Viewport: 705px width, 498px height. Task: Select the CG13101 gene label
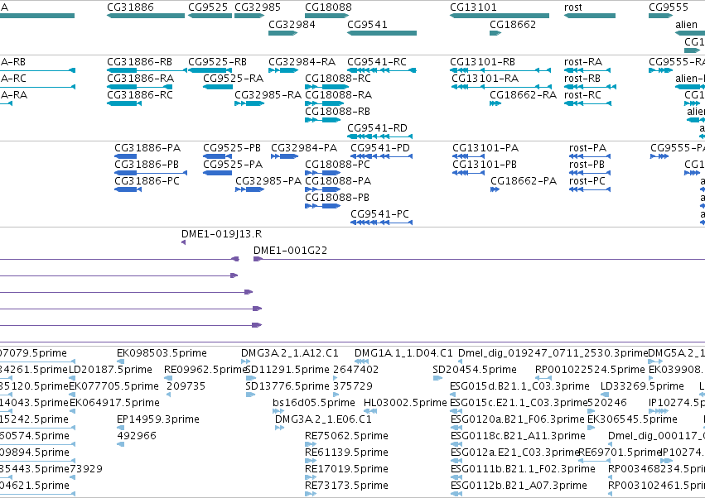[x=473, y=7]
